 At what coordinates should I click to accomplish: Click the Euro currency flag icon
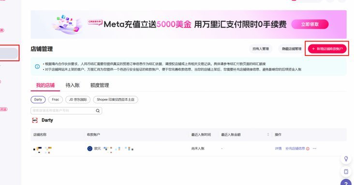point(89,148)
